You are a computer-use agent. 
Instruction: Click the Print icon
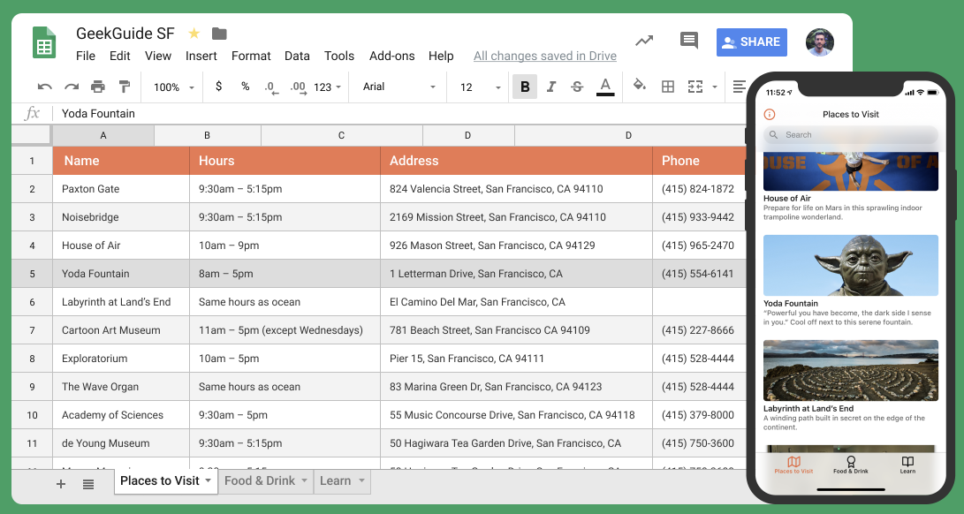point(98,87)
